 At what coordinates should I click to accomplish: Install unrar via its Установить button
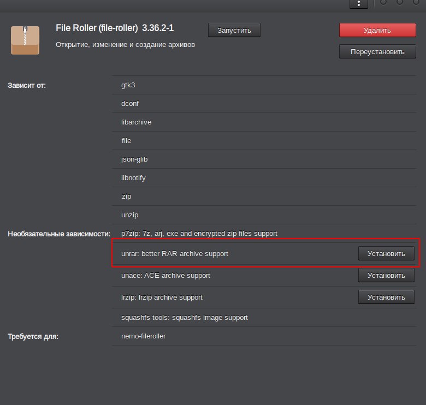click(386, 253)
